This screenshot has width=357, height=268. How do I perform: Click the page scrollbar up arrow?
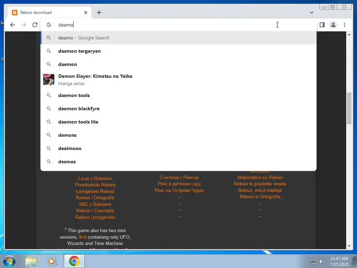(x=349, y=35)
